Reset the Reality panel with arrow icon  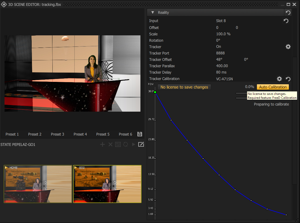click(x=288, y=12)
